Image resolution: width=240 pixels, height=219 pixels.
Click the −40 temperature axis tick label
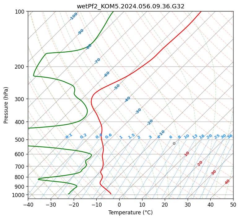click(28, 204)
